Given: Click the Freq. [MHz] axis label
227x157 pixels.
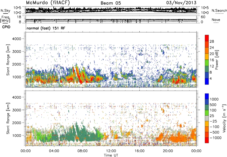Looking at the screenshot, I should [x=5, y=19].
